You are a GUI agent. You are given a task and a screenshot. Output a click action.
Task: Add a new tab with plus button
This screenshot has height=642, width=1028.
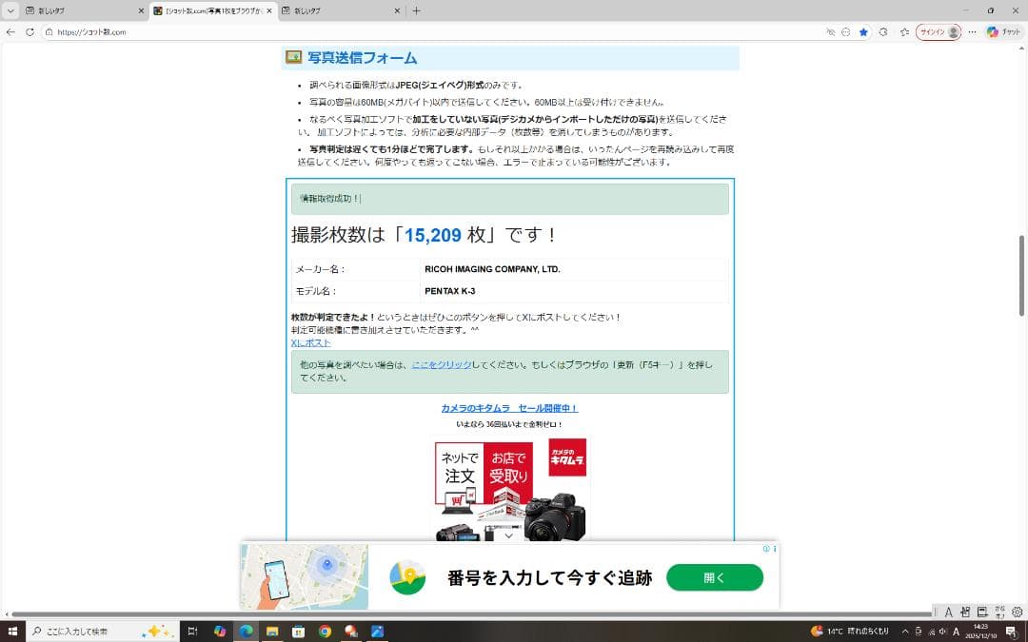(416, 10)
